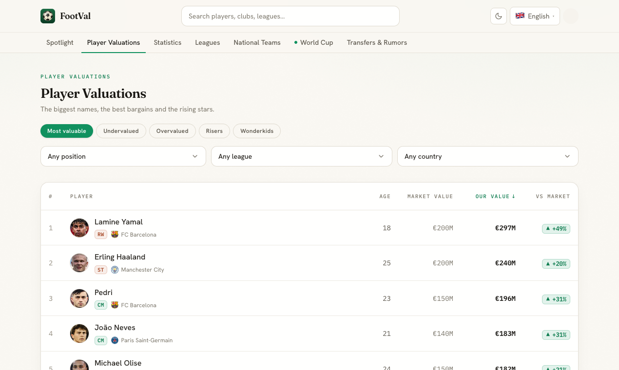The image size is (619, 370).
Task: Click the Player column header
Action: [x=81, y=196]
